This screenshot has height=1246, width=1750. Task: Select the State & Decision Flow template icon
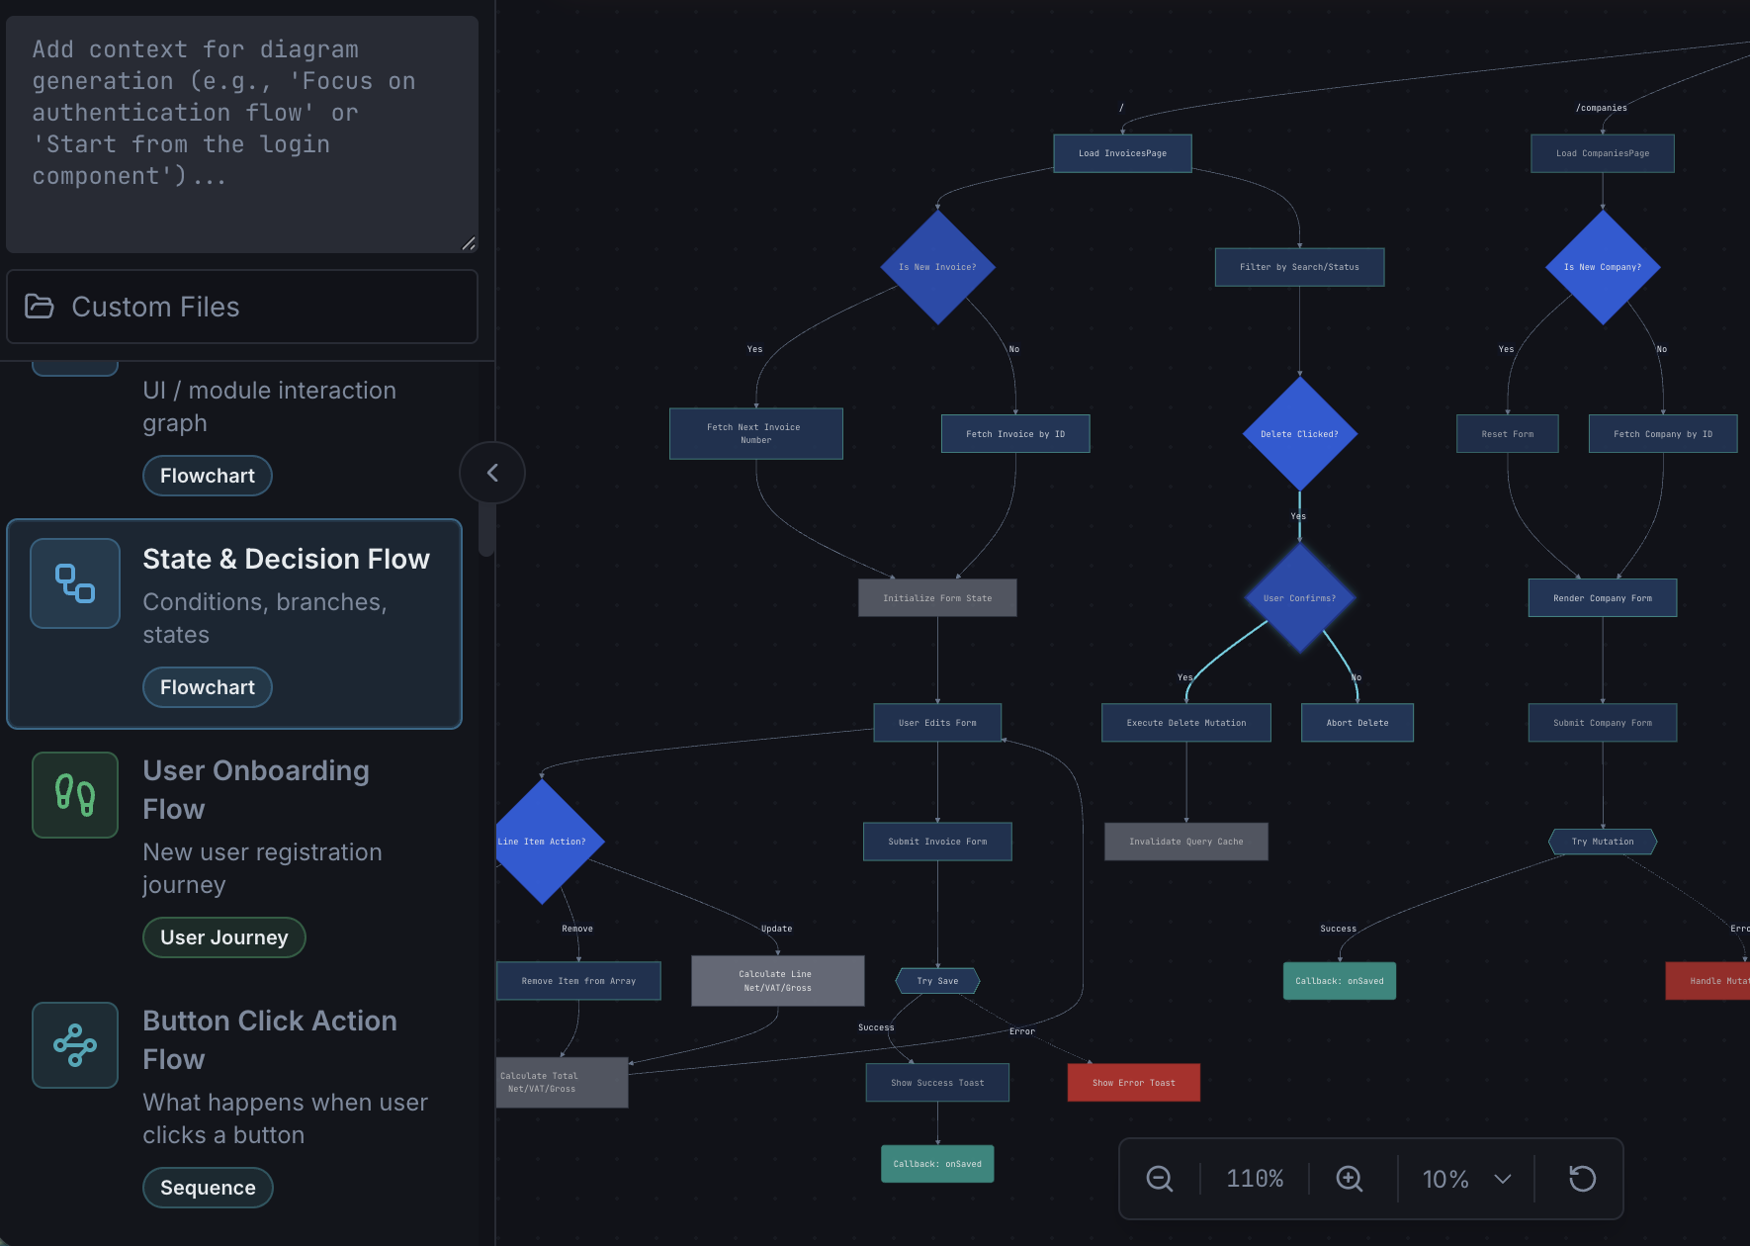click(x=74, y=583)
